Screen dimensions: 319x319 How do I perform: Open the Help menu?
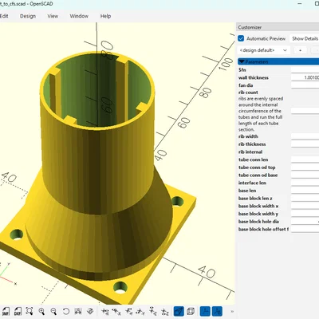pyautogui.click(x=105, y=16)
